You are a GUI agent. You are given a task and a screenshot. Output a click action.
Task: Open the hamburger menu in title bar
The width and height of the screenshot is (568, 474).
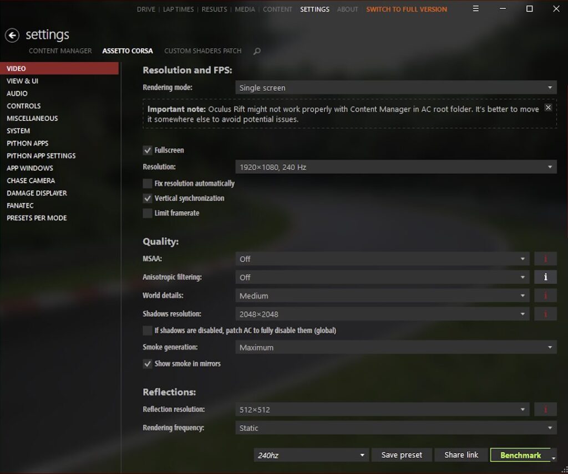tap(475, 9)
